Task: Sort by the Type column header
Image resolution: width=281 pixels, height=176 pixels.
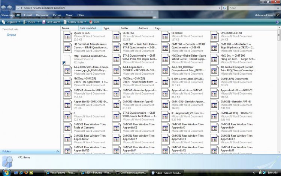Action: [x=111, y=28]
